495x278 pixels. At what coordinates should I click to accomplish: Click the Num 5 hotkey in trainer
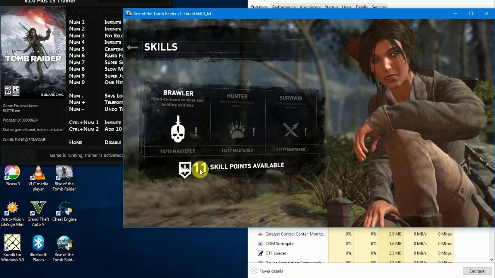pyautogui.click(x=77, y=49)
